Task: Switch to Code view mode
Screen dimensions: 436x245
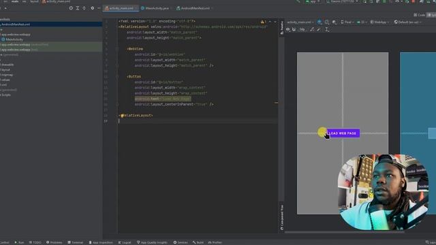Action: 420,15
